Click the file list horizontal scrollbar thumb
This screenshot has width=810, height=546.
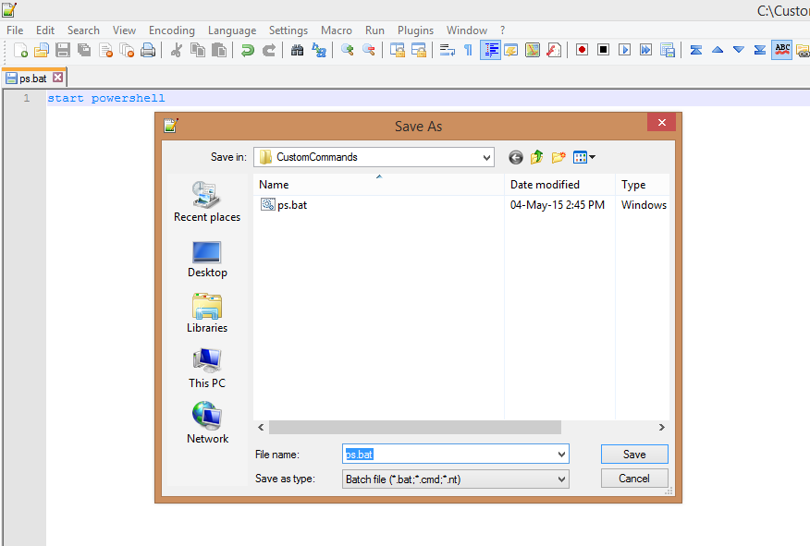(x=415, y=428)
